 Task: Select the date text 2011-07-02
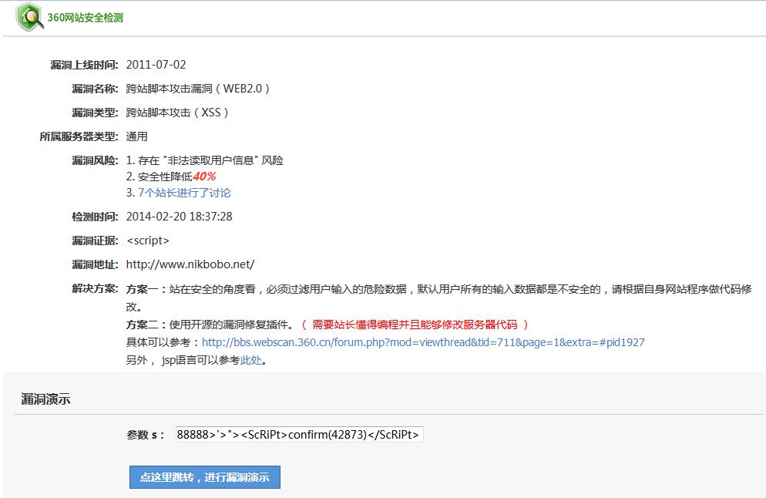(156, 65)
